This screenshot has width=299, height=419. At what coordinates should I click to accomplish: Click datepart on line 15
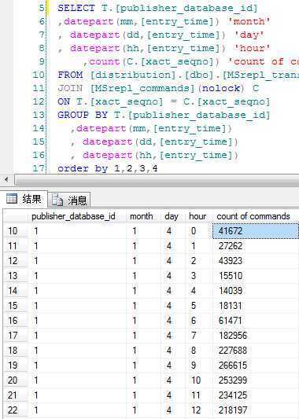coord(108,142)
